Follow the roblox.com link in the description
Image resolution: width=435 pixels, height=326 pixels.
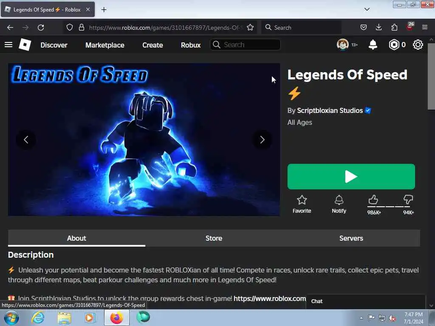click(270, 298)
